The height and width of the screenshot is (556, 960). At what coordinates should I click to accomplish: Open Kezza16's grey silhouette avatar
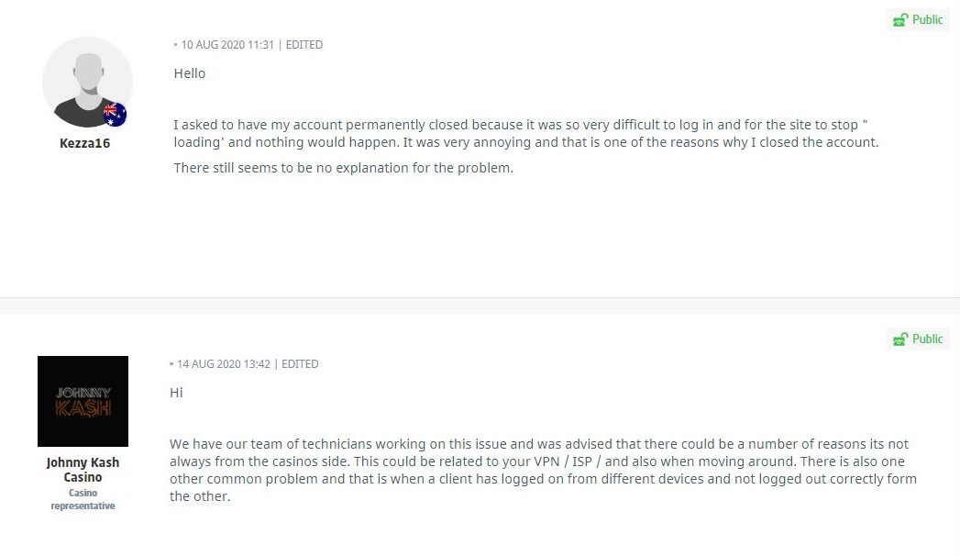click(87, 82)
